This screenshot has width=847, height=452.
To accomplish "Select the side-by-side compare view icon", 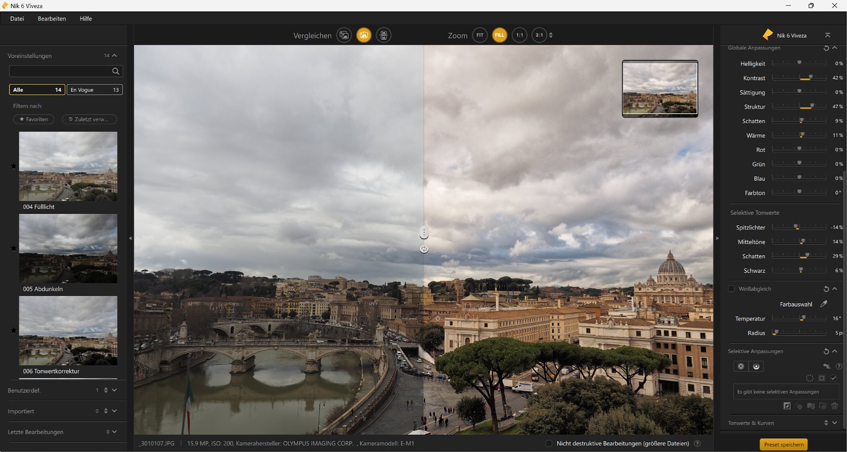I will (x=384, y=35).
